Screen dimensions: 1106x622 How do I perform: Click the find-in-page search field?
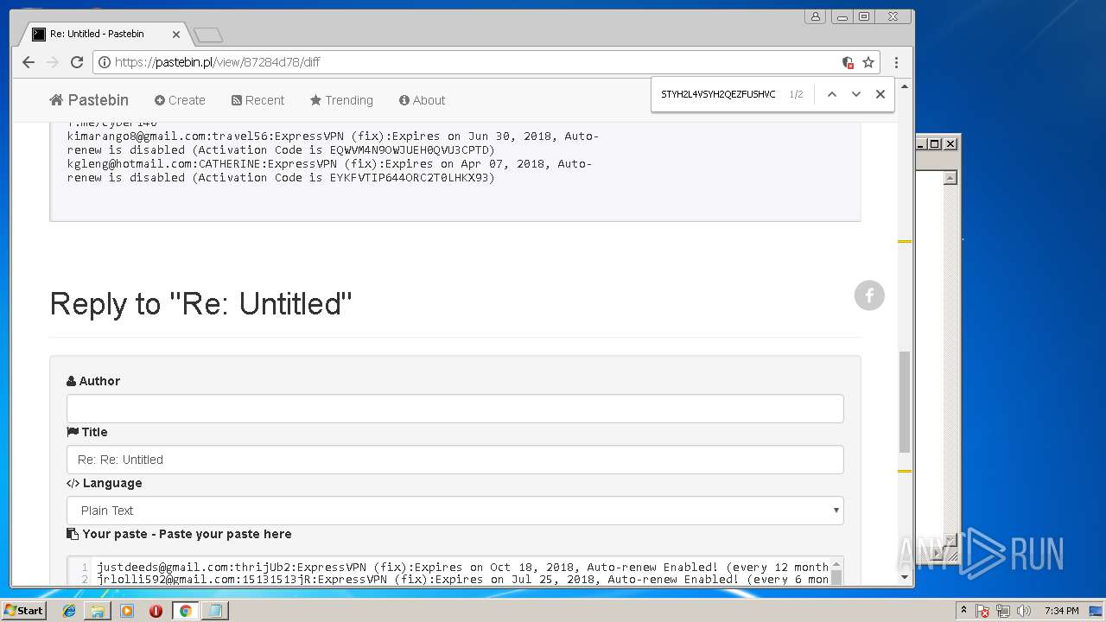[719, 94]
